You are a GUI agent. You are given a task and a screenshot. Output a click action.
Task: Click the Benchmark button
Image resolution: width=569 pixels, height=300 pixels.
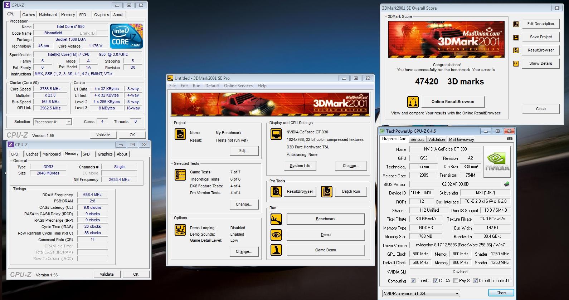point(326,219)
